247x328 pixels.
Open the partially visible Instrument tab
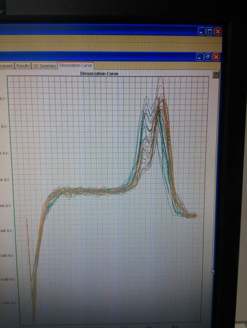[7, 66]
